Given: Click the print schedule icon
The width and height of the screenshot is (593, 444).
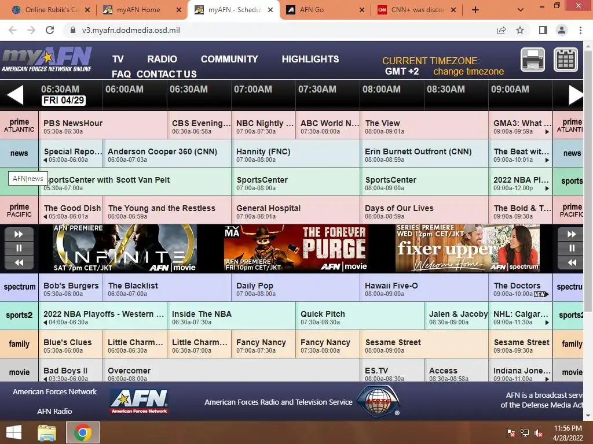Looking at the screenshot, I should pos(533,60).
